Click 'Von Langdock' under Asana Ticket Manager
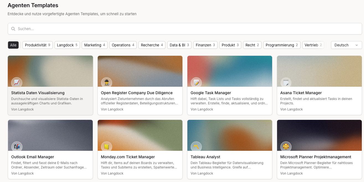 tap(291, 109)
